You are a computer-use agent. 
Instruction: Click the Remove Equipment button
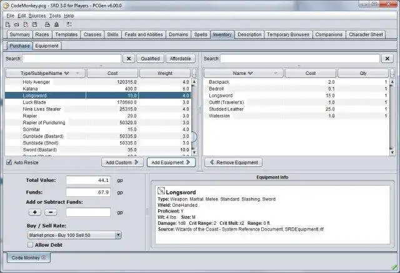click(x=233, y=162)
